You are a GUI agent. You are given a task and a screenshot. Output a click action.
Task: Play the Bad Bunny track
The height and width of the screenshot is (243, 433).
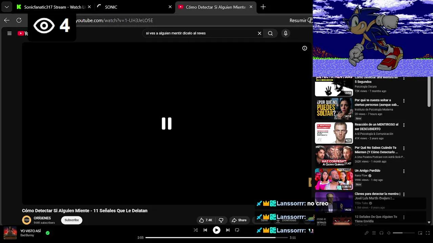216,230
